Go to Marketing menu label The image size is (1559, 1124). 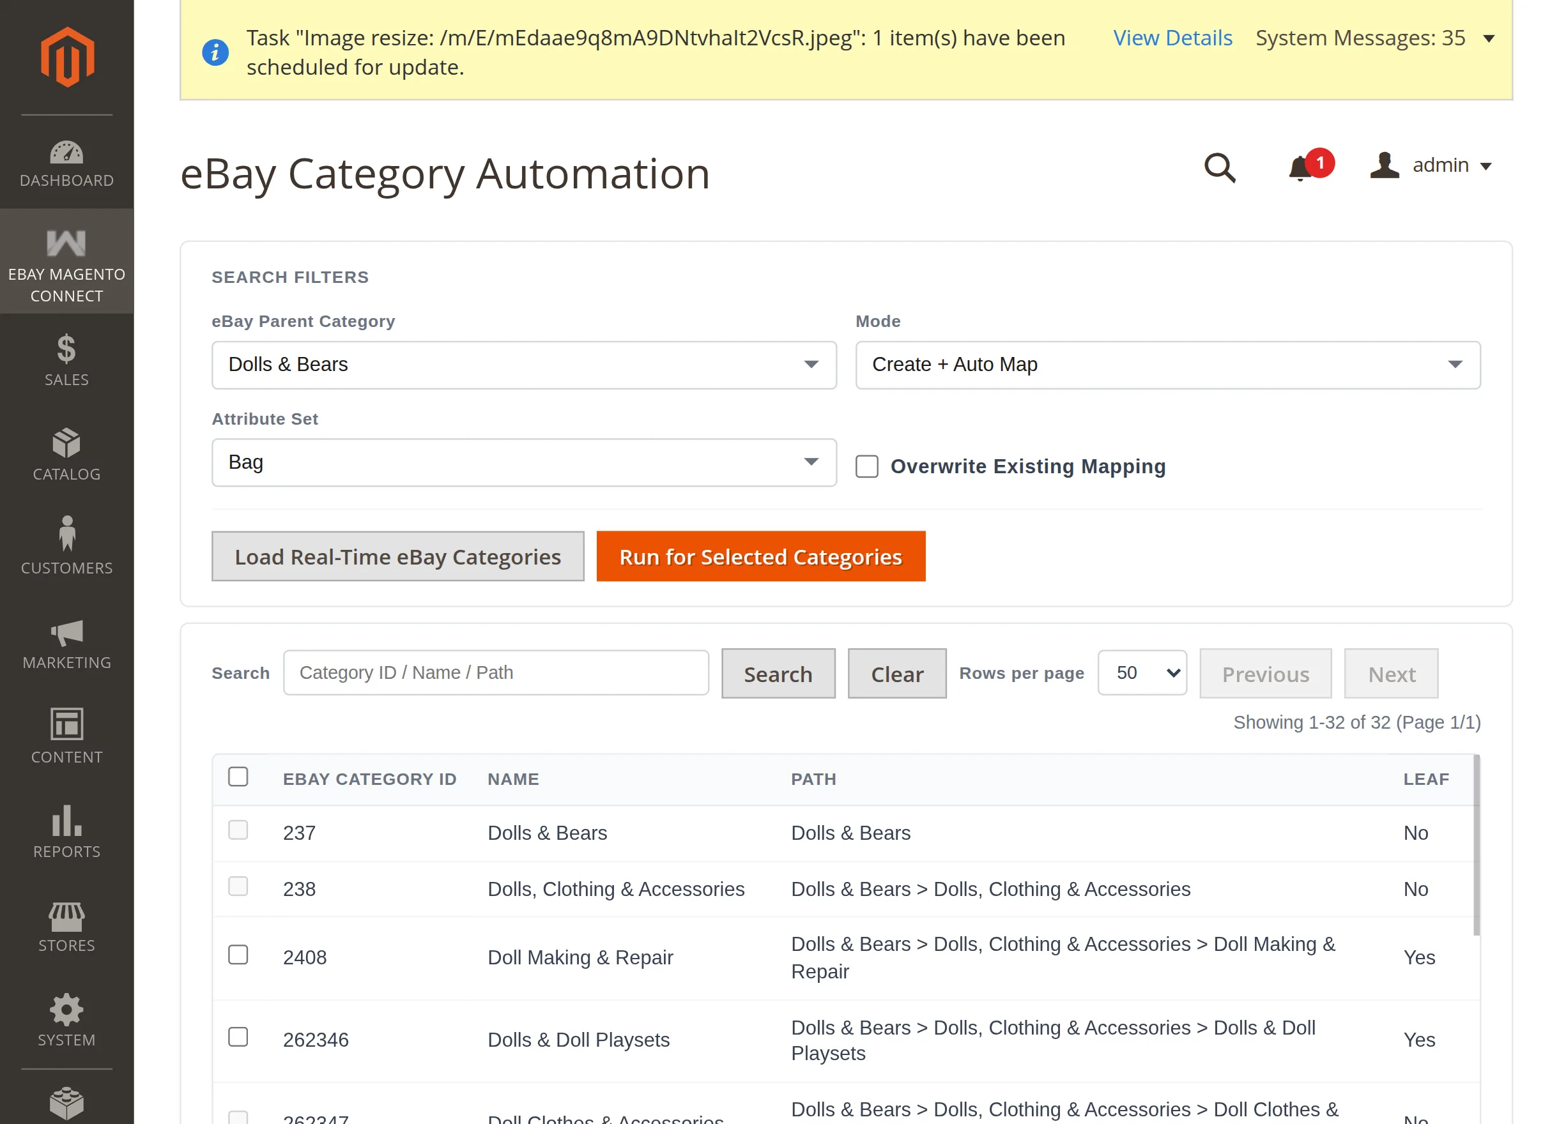coord(66,662)
